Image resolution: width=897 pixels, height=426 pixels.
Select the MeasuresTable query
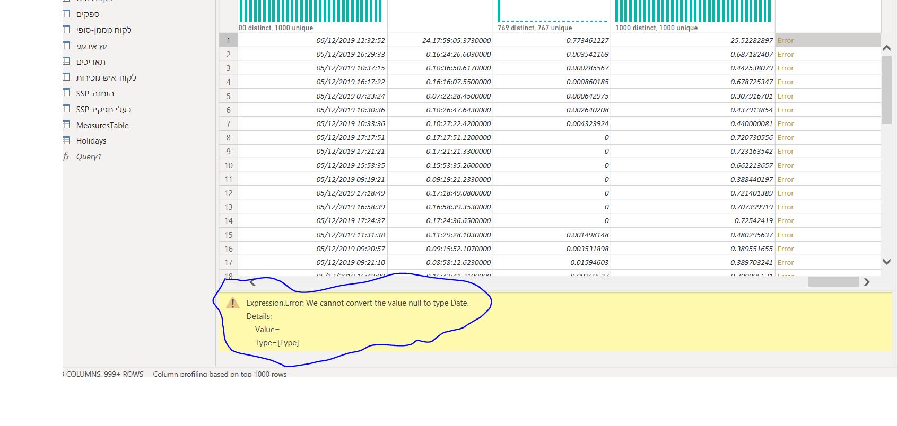point(102,126)
